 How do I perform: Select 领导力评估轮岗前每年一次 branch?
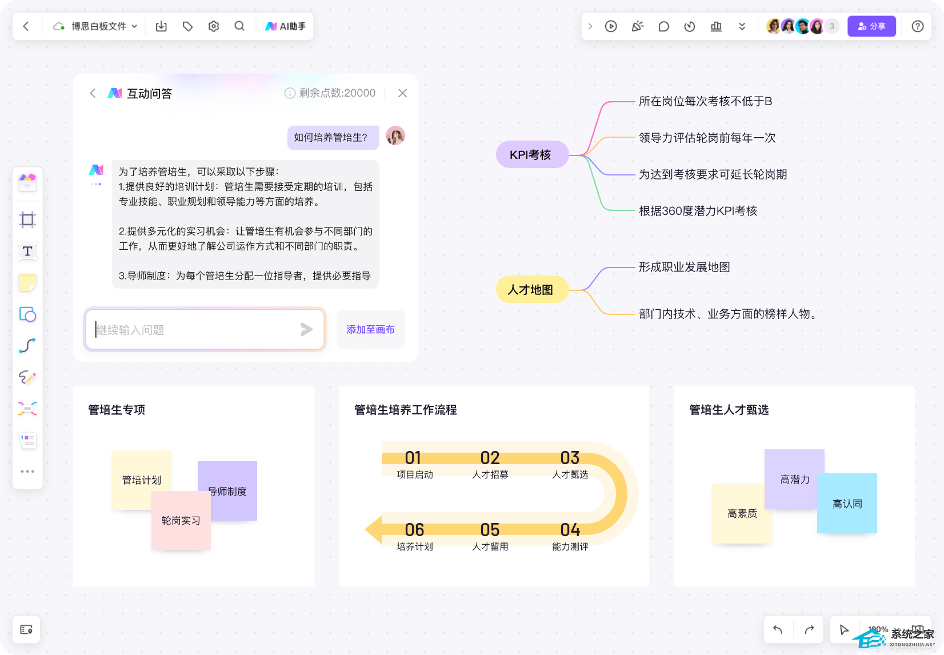point(707,138)
